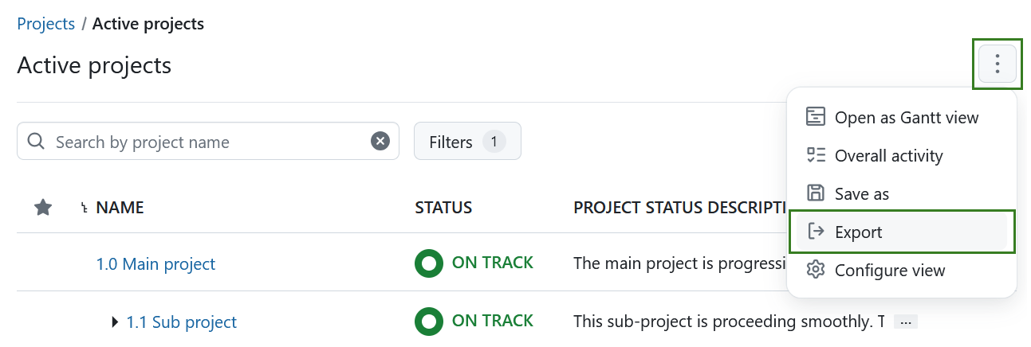Click the favorites star column header
The image size is (1031, 347).
tap(43, 208)
